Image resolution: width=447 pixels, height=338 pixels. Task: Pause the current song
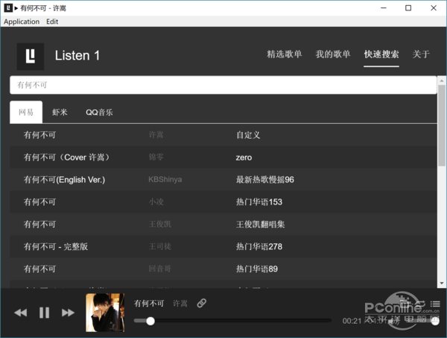pos(44,313)
